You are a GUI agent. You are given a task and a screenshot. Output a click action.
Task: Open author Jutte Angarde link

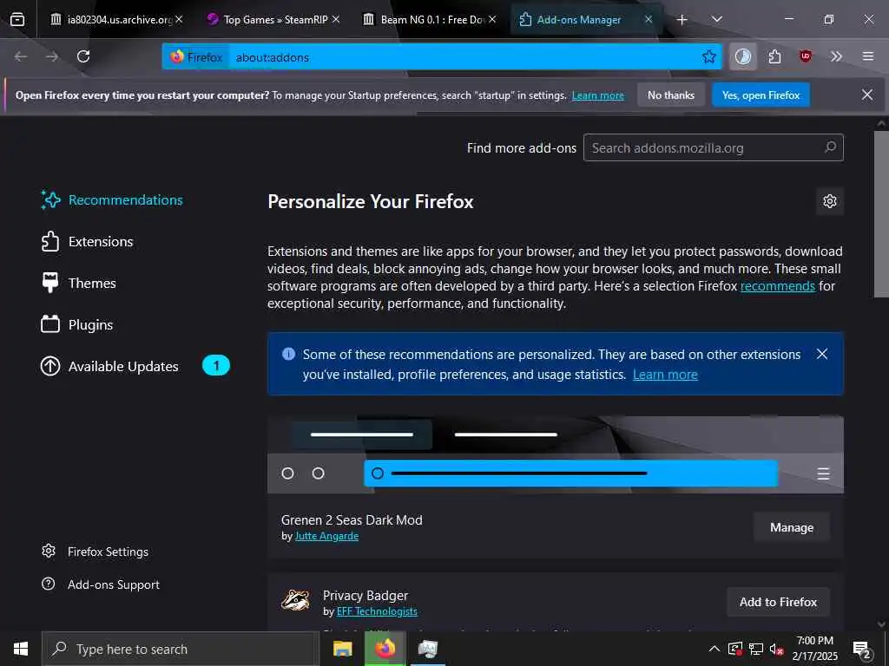pyautogui.click(x=326, y=536)
